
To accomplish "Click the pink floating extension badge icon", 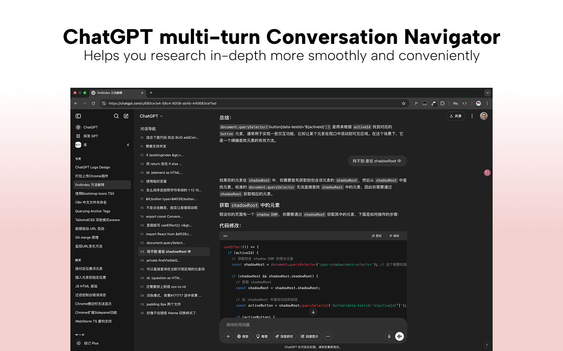I will click(x=487, y=173).
